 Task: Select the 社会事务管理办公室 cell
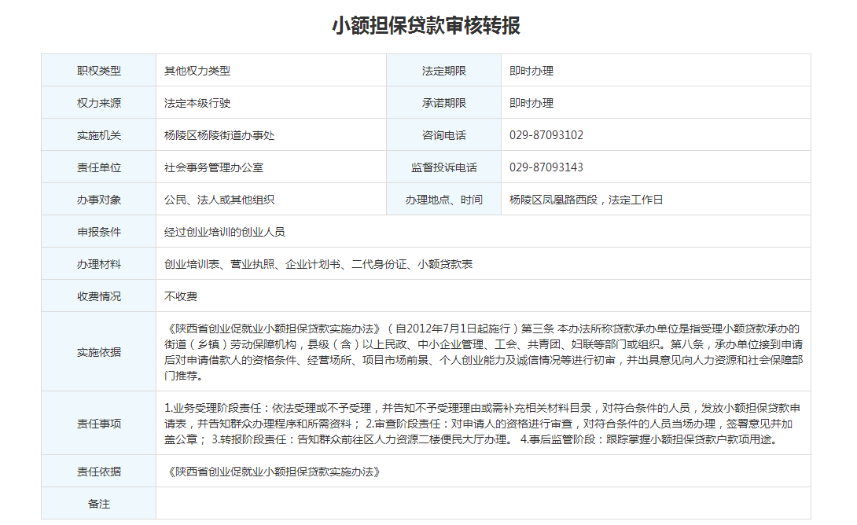(x=214, y=167)
